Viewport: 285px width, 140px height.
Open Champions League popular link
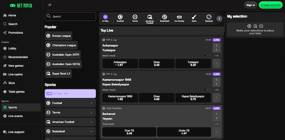click(61, 45)
